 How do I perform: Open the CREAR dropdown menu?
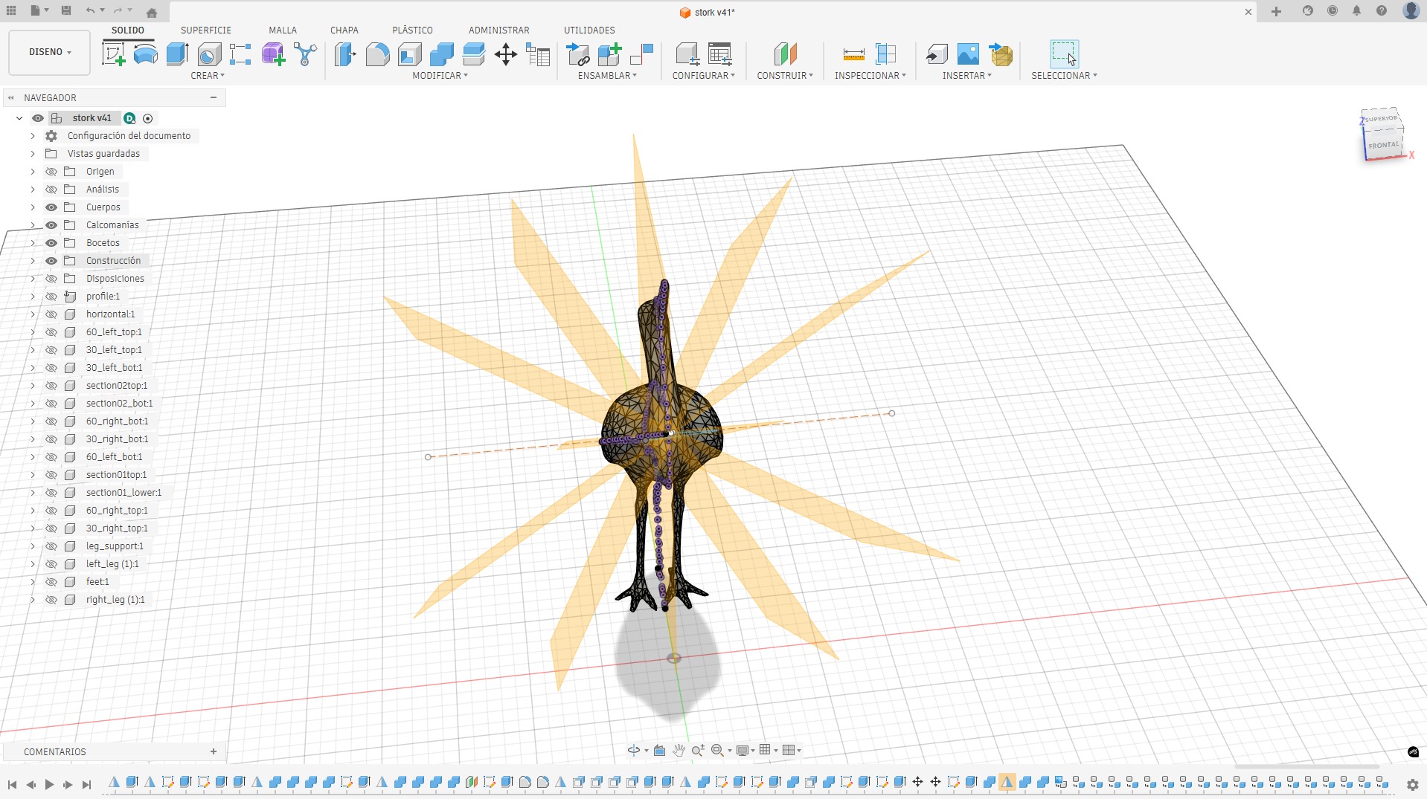pyautogui.click(x=208, y=76)
